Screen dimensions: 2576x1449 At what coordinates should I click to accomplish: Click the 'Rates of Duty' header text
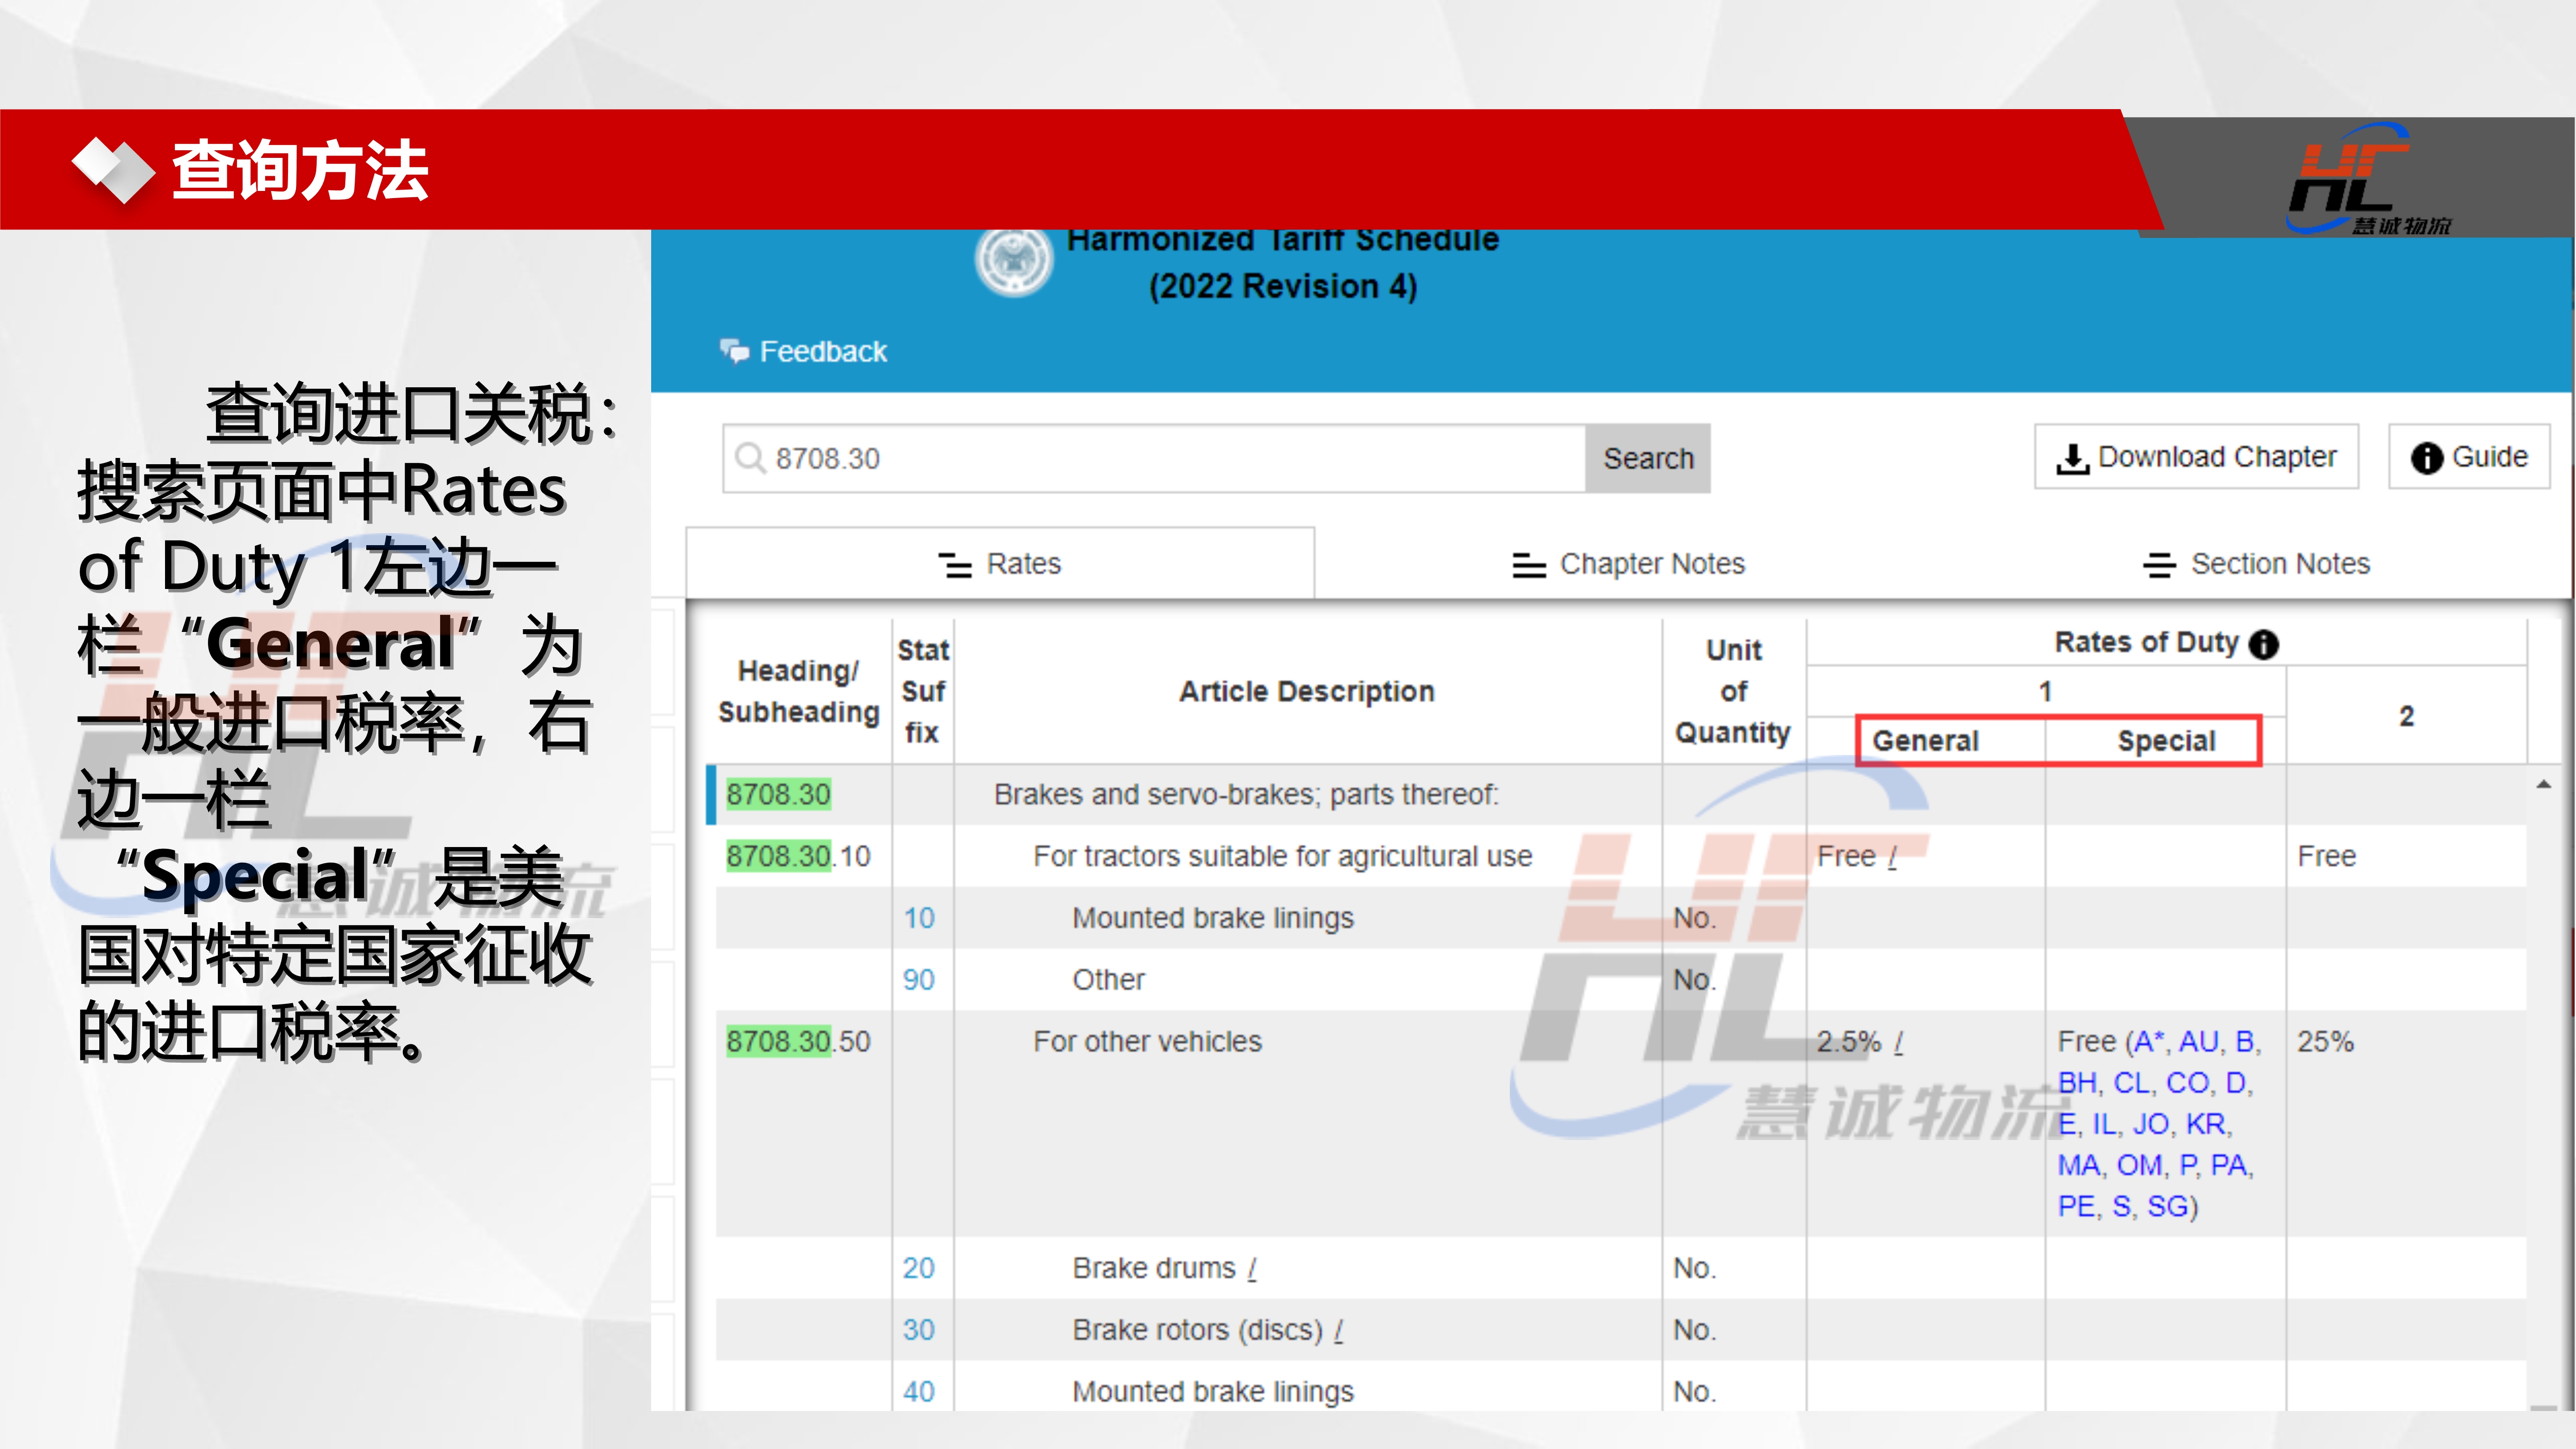pos(2146,642)
